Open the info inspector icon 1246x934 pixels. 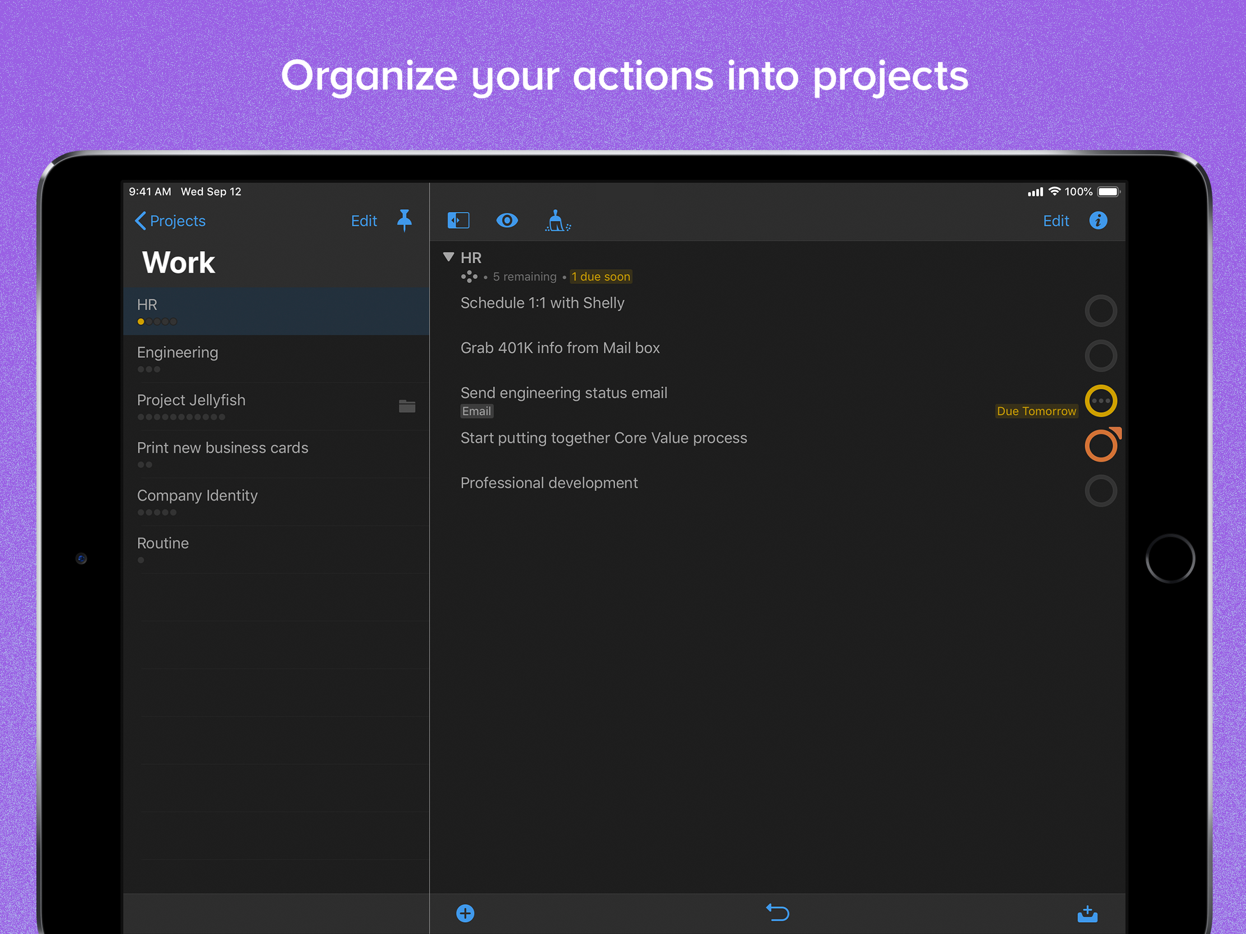(x=1098, y=220)
